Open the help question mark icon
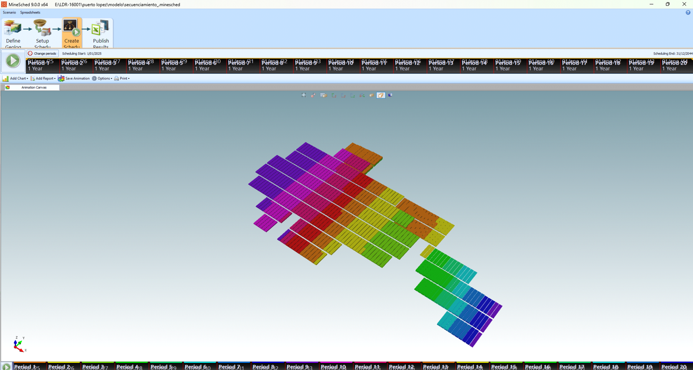 (688, 12)
